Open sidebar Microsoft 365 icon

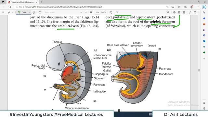[204, 35]
